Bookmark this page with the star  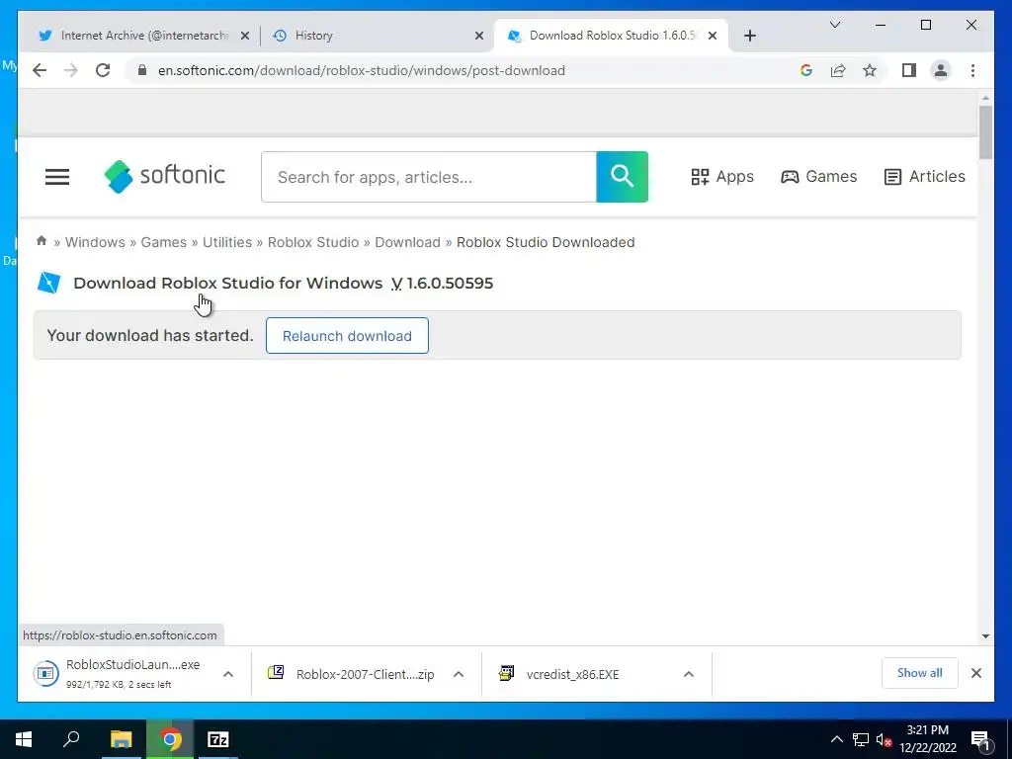click(x=870, y=70)
